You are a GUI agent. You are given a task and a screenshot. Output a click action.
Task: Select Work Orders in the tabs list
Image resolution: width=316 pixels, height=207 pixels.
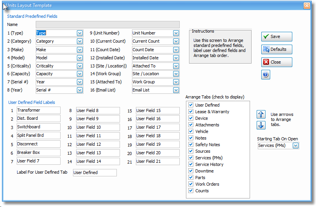pyautogui.click(x=207, y=184)
